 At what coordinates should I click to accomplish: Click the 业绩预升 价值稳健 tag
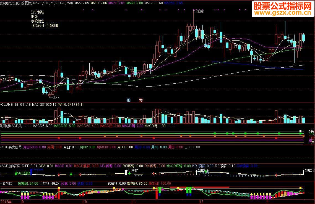pyautogui.click(x=45, y=25)
